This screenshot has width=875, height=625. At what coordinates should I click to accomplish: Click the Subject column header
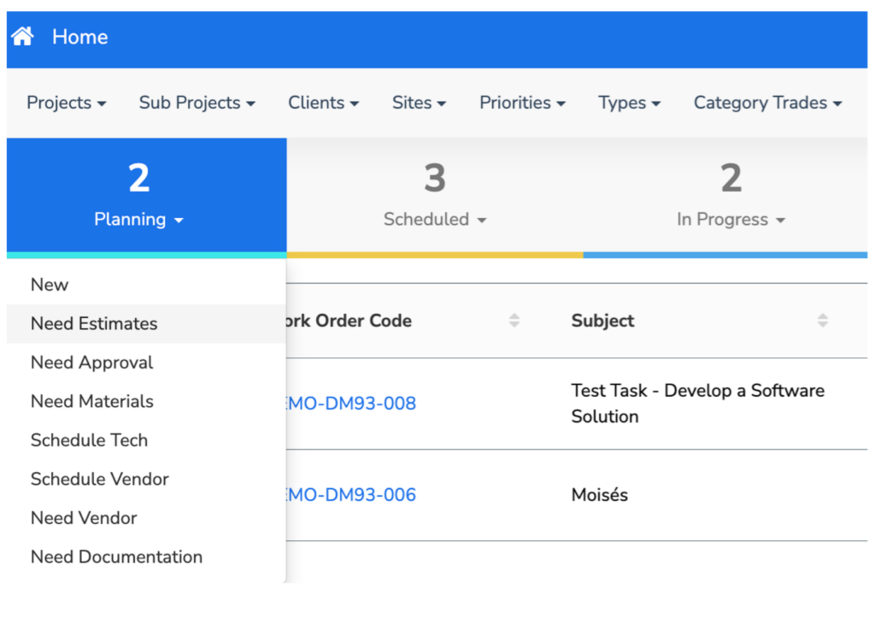602,321
